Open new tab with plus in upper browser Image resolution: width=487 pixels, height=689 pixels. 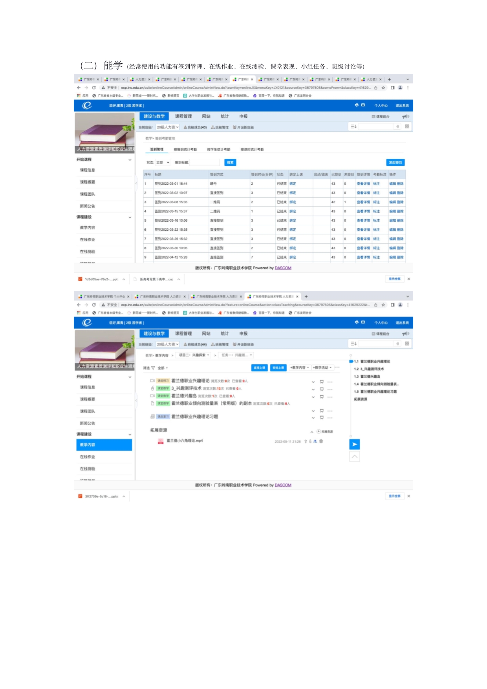[x=389, y=79]
